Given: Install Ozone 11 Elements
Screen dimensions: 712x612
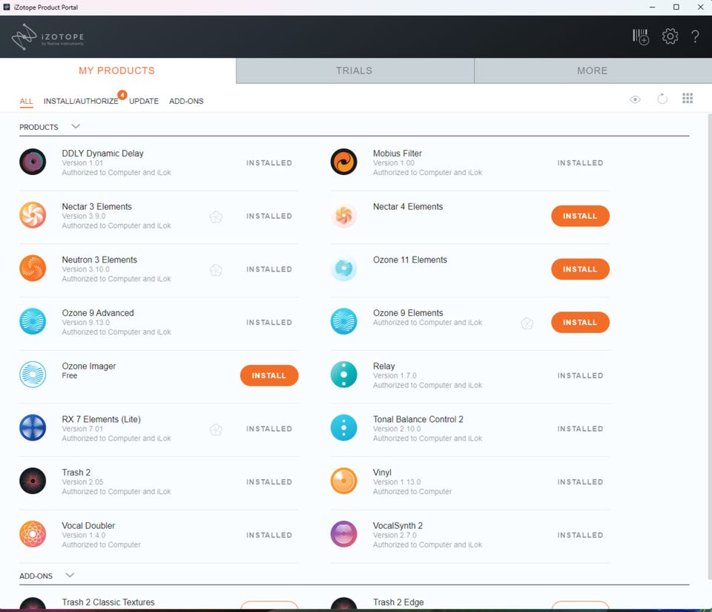Looking at the screenshot, I should coord(580,269).
